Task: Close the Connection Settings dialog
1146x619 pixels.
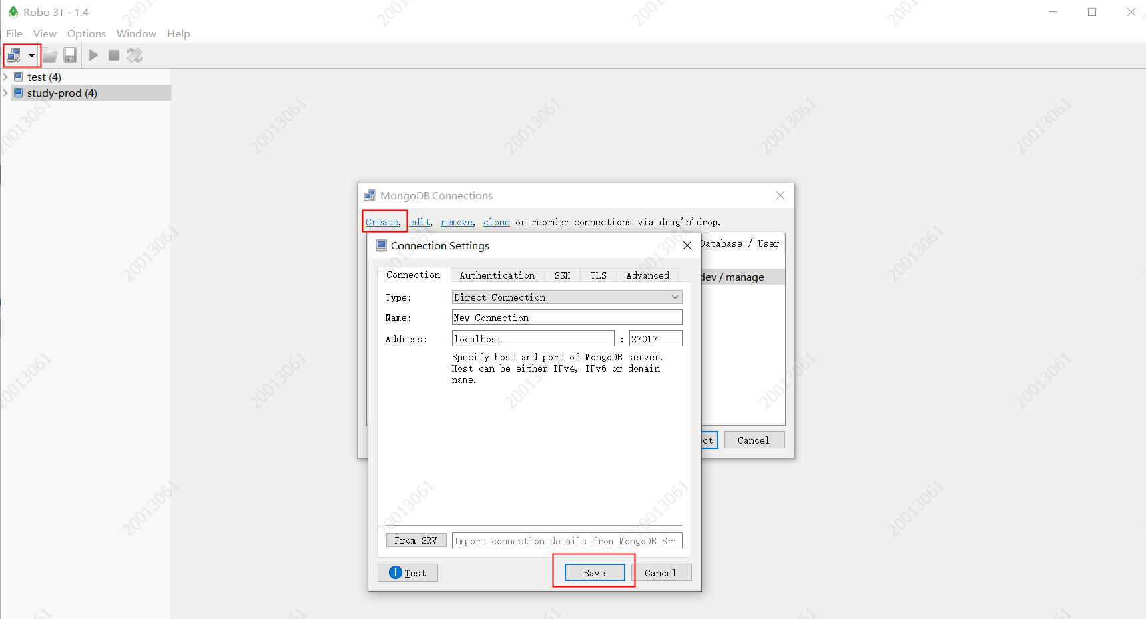Action: click(687, 245)
